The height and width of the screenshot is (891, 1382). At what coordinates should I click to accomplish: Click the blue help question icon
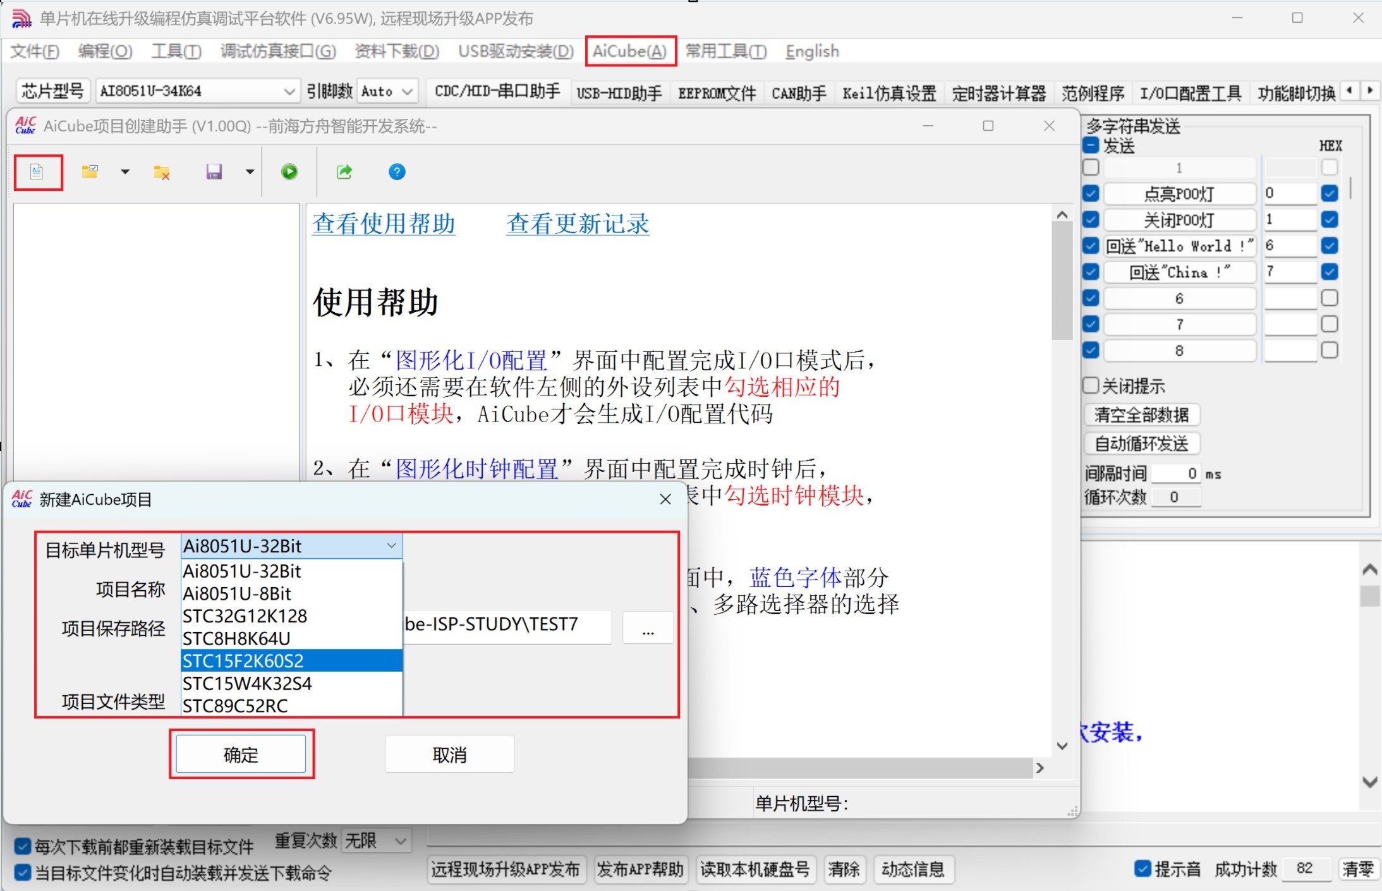click(x=397, y=171)
